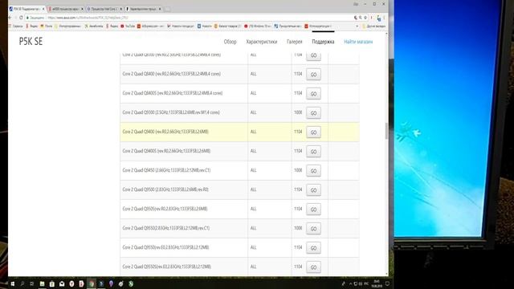
Task: Click GO button in Q9550 rev.E0 row
Action: pyautogui.click(x=313, y=248)
